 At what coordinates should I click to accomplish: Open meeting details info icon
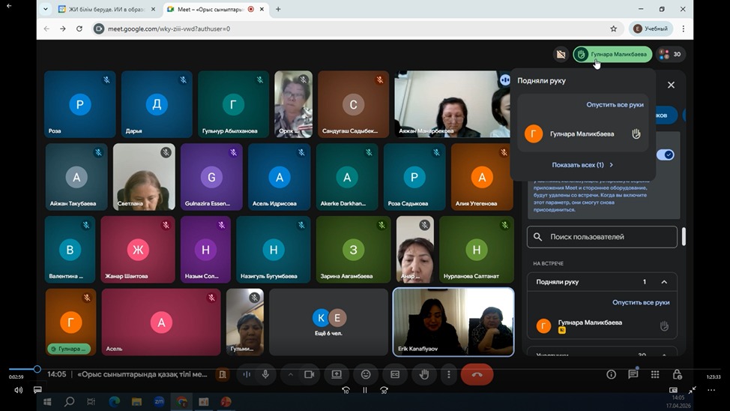pyautogui.click(x=612, y=374)
